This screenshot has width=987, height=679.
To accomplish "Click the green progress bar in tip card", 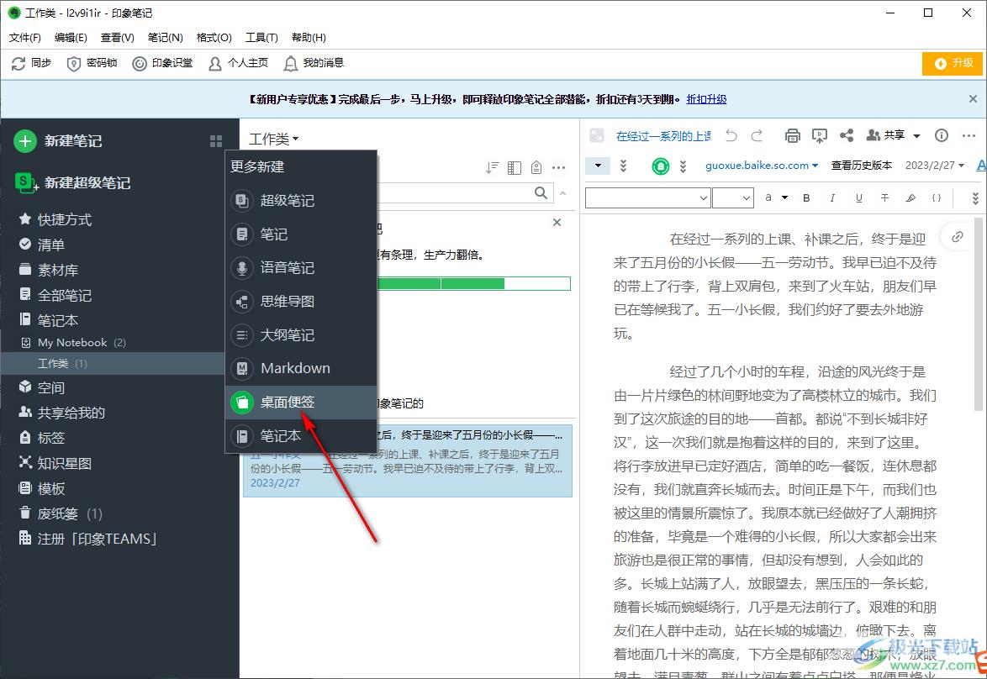I will tap(473, 284).
